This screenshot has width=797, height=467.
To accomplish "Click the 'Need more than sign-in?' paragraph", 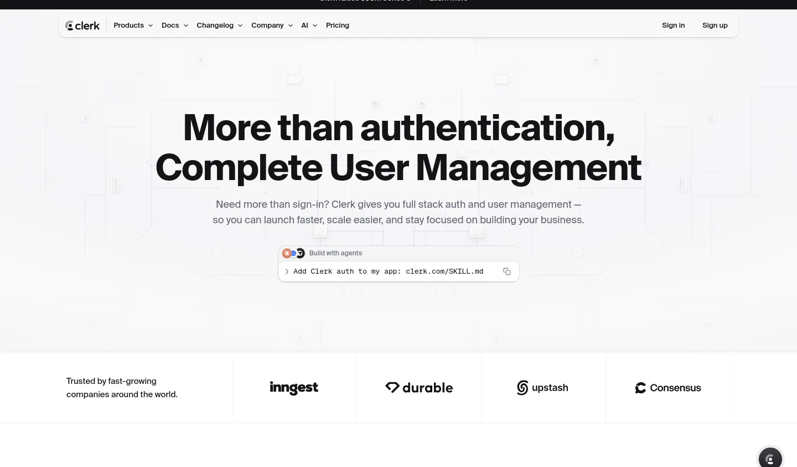I will pos(398,212).
